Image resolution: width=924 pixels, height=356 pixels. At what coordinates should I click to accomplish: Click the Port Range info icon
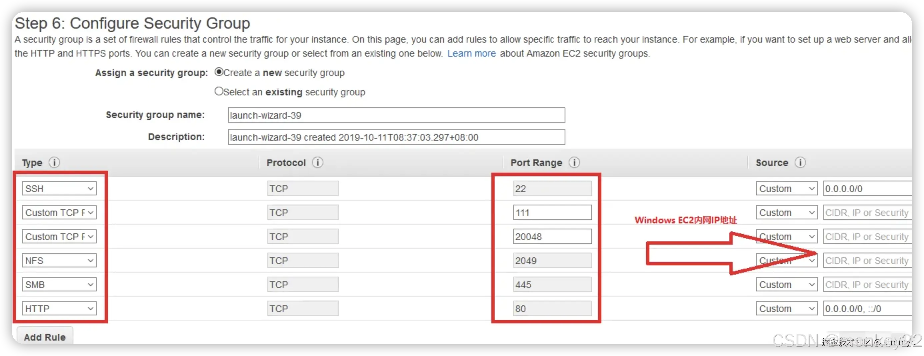(574, 163)
